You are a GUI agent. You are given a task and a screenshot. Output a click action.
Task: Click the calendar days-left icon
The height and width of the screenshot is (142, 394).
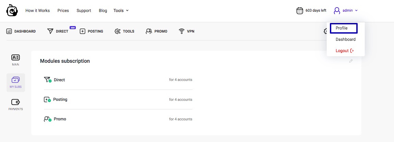(300, 11)
